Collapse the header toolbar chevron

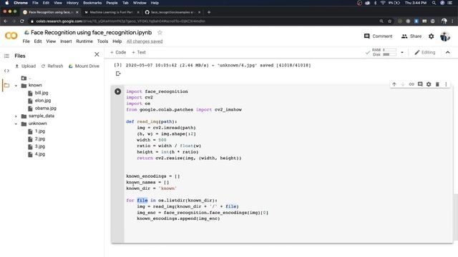point(447,52)
